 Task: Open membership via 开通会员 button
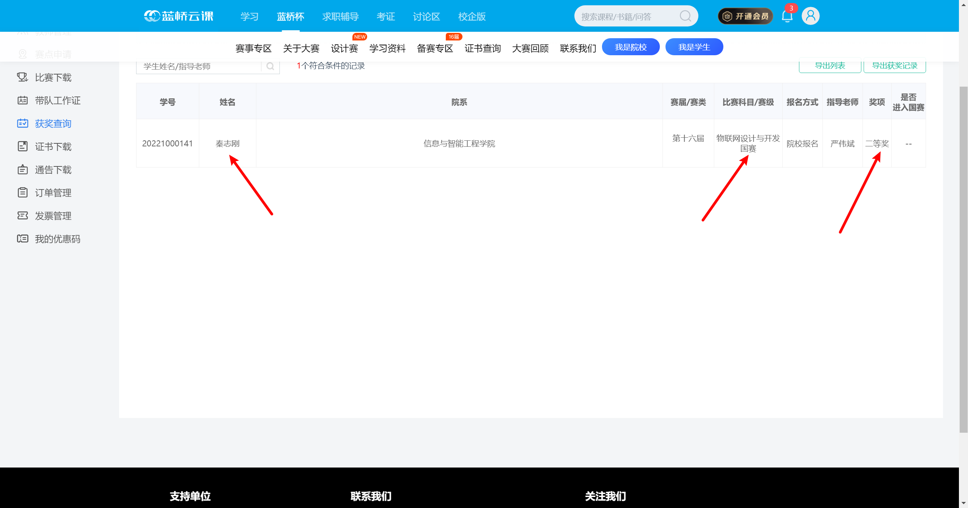[x=745, y=16]
